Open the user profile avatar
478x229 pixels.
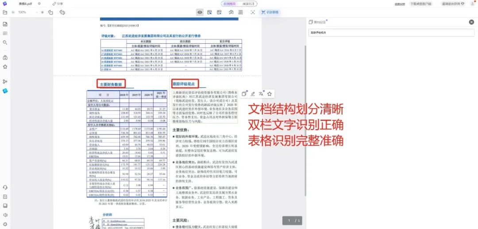tap(472, 4)
